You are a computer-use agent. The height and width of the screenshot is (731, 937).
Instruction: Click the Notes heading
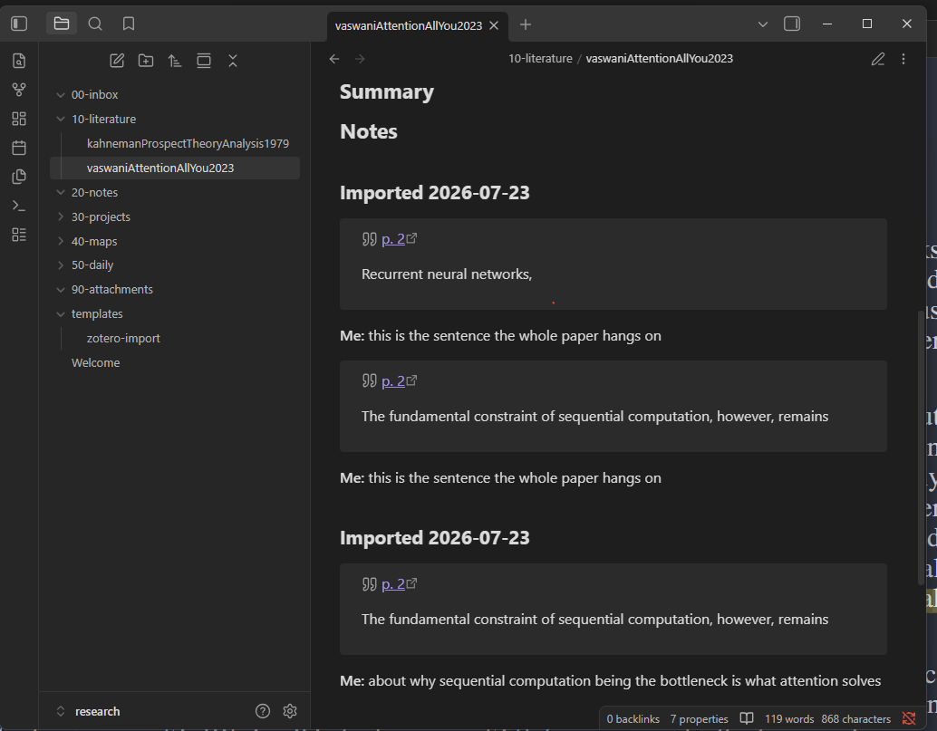click(x=369, y=131)
